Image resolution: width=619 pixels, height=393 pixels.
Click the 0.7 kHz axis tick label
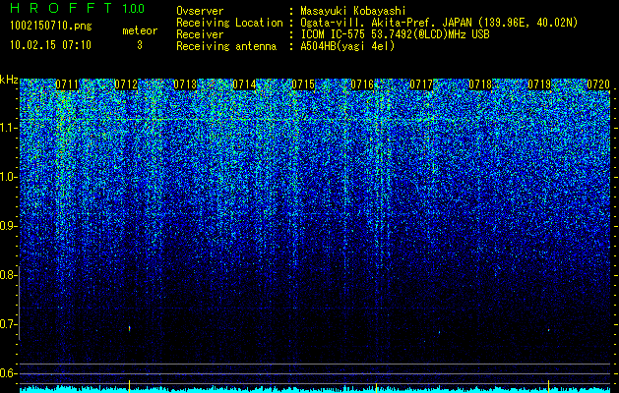(x=8, y=324)
